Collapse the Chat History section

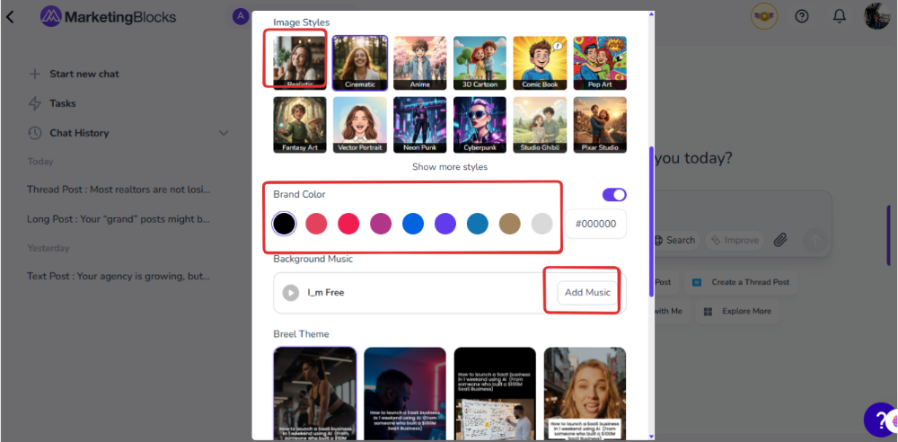coord(224,133)
